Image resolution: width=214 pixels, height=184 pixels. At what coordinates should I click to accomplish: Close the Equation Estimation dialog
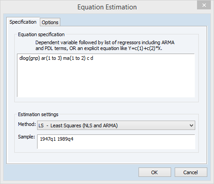(204, 5)
